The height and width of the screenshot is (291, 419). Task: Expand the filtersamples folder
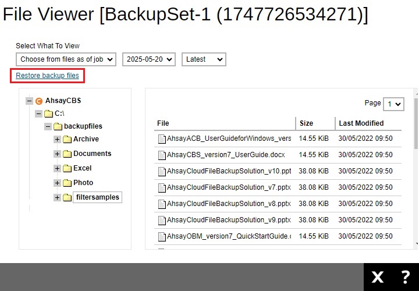coord(57,197)
